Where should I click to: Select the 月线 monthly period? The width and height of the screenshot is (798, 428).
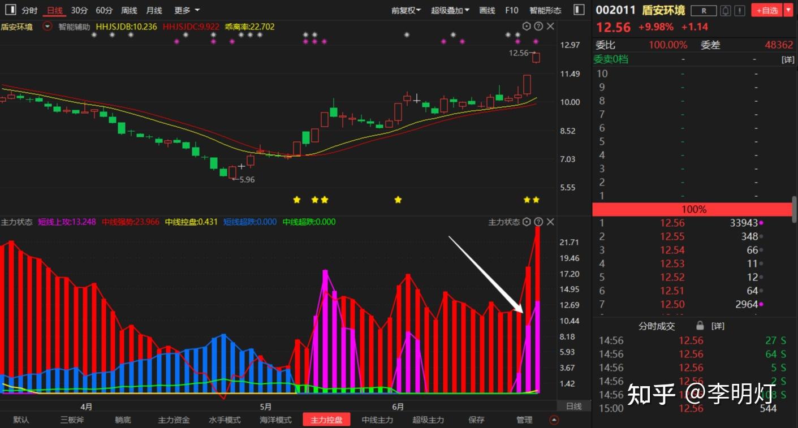tap(154, 10)
